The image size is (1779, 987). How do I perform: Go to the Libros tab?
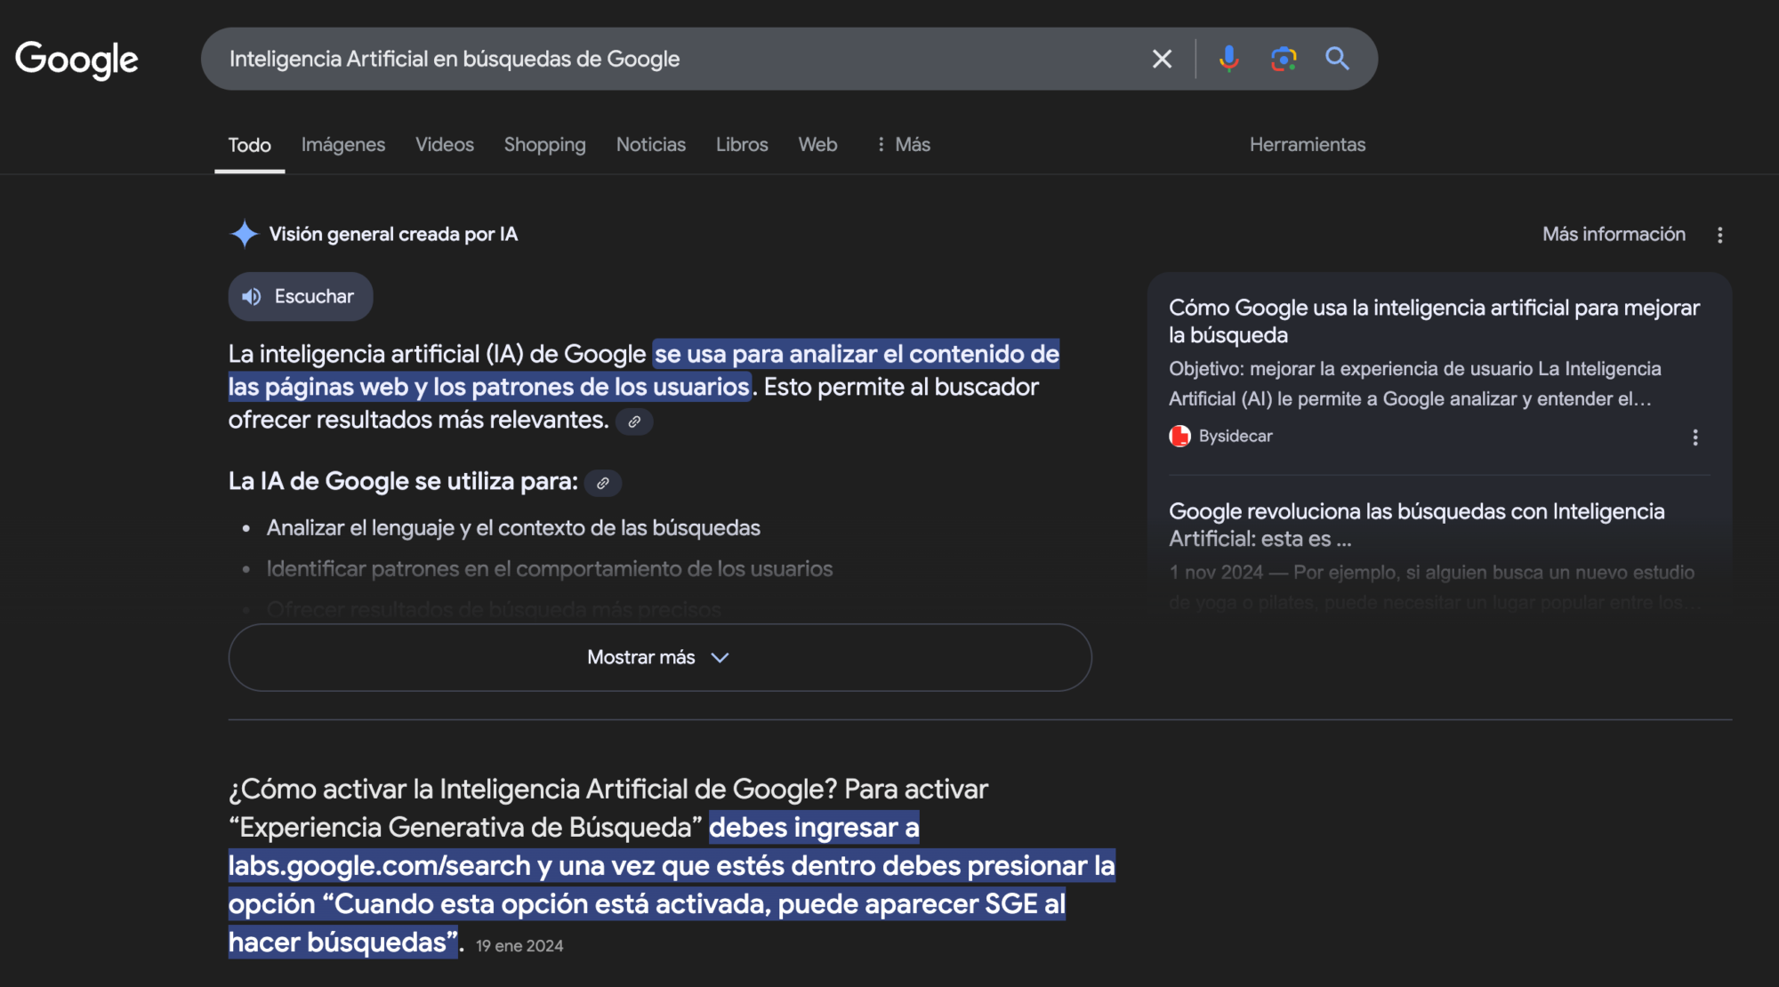pyautogui.click(x=742, y=145)
